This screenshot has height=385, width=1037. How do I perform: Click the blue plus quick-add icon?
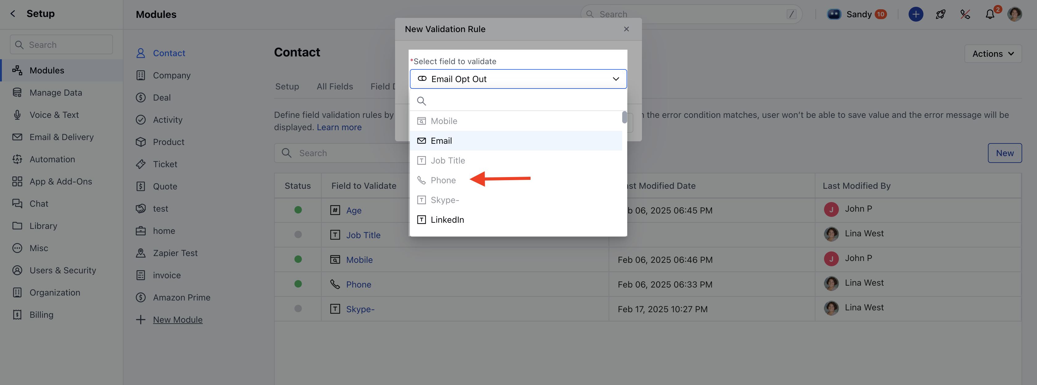pos(915,14)
